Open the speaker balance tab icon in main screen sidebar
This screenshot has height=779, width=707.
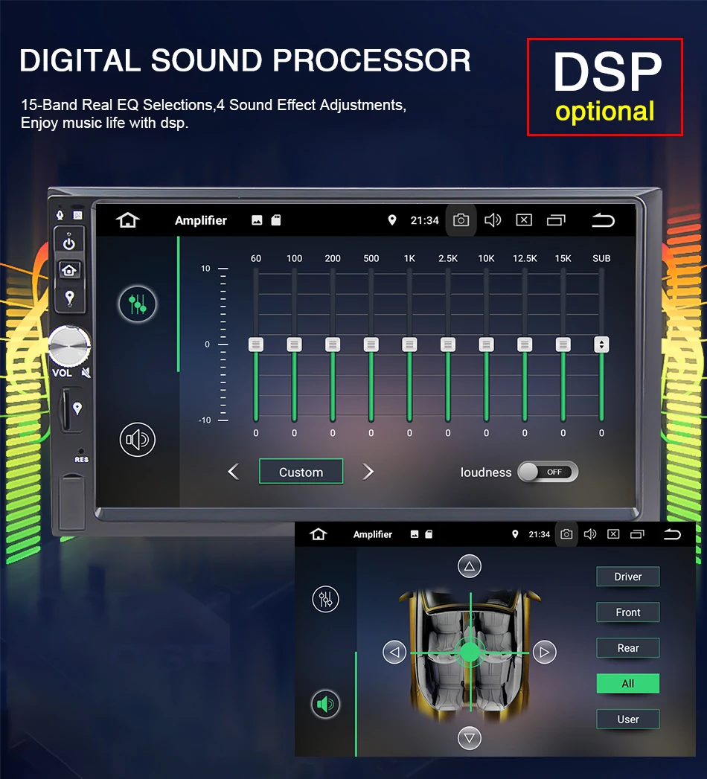(x=137, y=439)
